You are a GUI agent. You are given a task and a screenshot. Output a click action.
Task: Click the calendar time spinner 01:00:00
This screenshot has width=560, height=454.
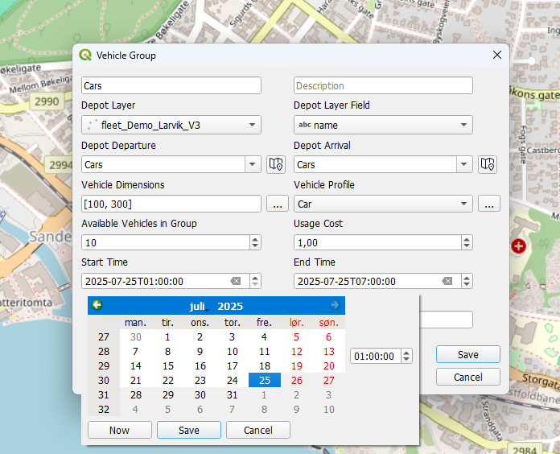(x=375, y=356)
